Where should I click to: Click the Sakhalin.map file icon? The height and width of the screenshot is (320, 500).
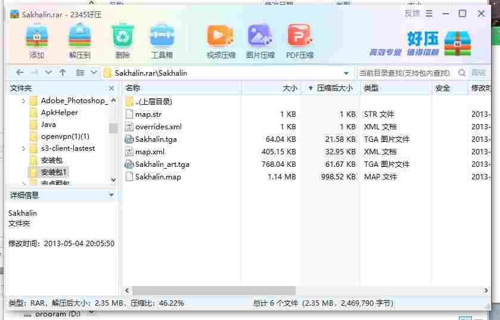pyautogui.click(x=129, y=177)
